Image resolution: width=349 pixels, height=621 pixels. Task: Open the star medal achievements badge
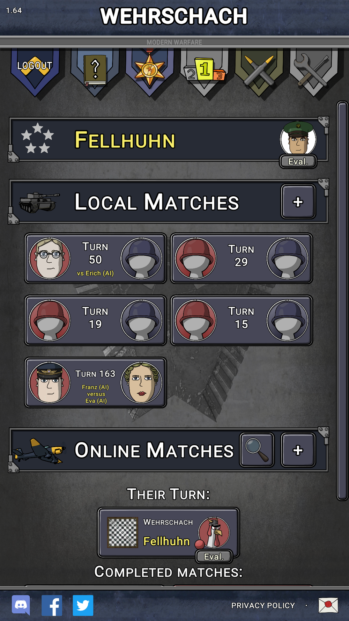pos(149,72)
